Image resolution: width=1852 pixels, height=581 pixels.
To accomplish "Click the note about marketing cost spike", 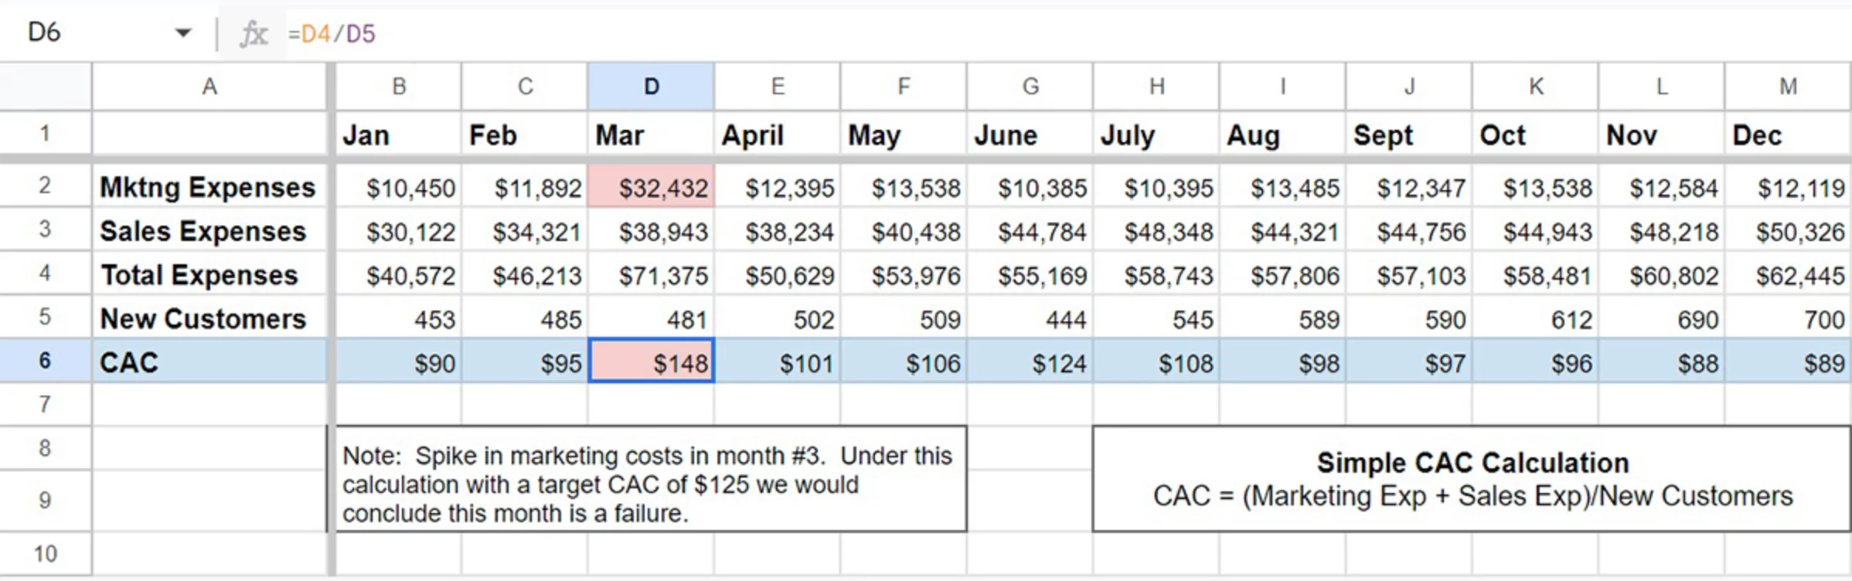I will tap(647, 478).
